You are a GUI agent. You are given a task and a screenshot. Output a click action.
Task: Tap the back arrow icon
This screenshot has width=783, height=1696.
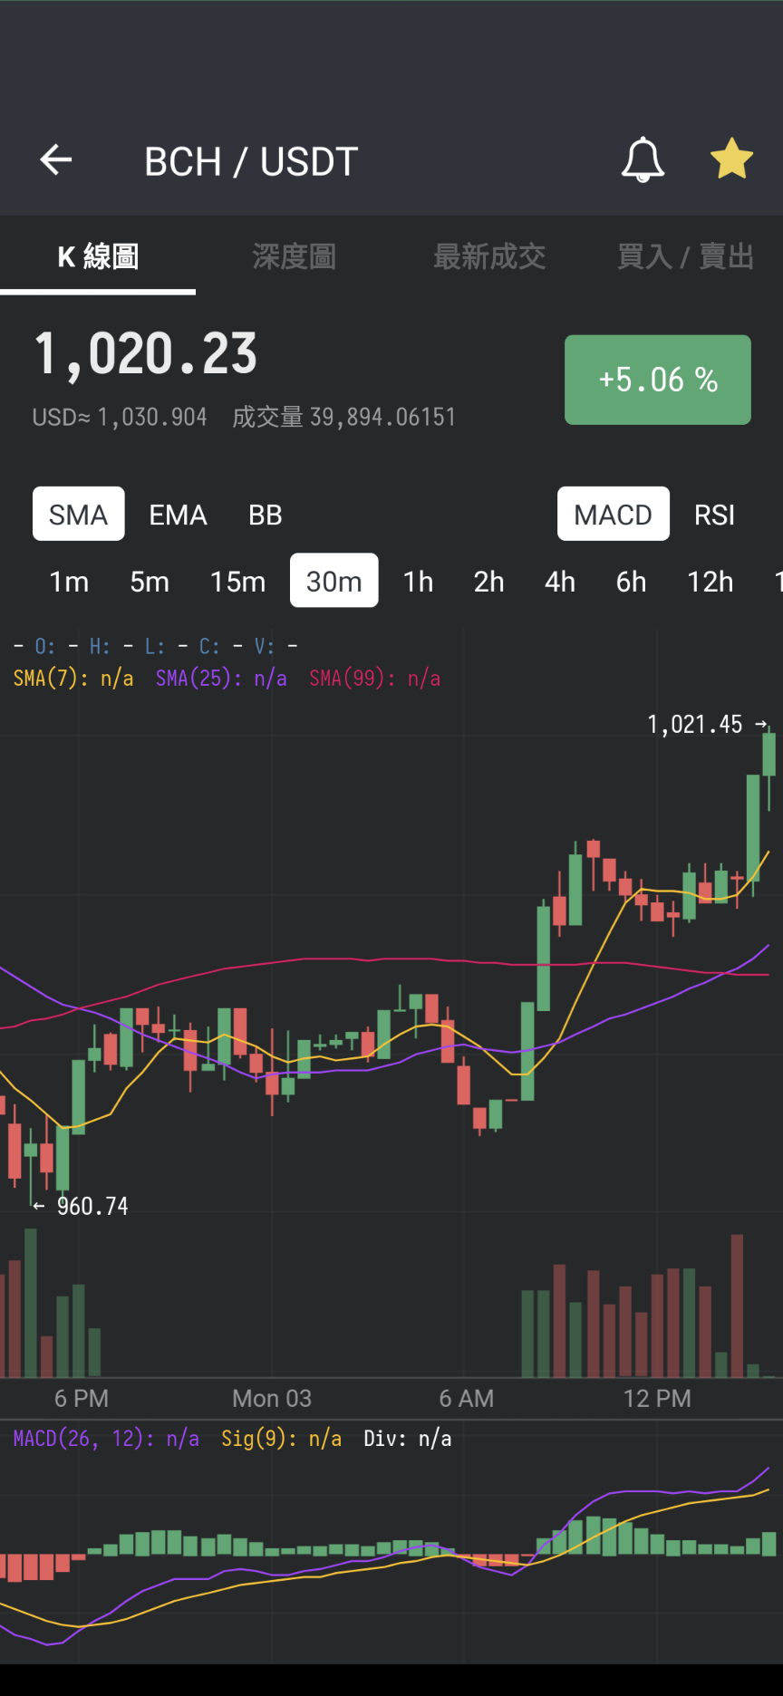pyautogui.click(x=56, y=160)
